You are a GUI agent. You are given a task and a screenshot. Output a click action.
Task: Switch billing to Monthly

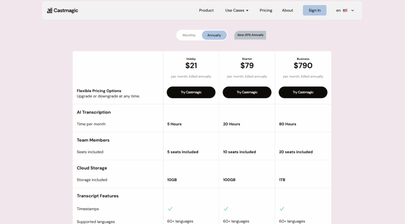pyautogui.click(x=189, y=35)
